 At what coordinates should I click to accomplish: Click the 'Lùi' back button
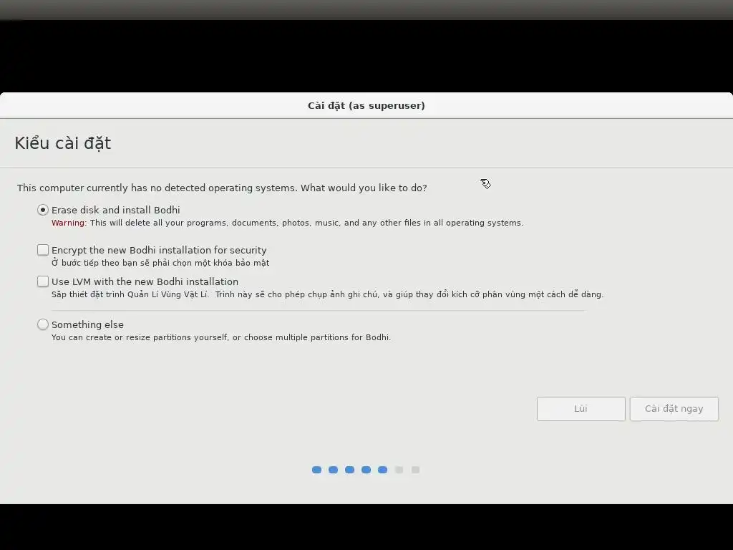(x=581, y=409)
